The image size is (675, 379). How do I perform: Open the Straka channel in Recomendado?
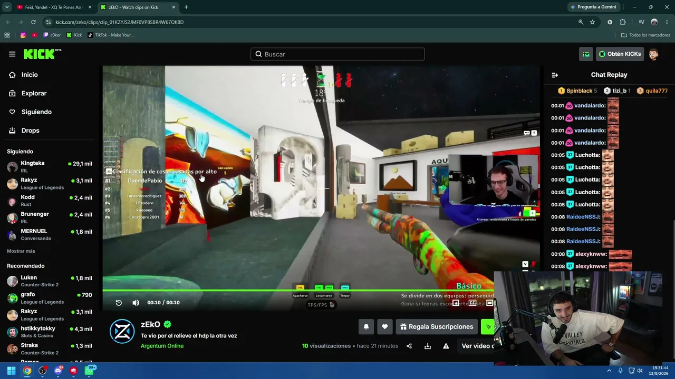50,348
